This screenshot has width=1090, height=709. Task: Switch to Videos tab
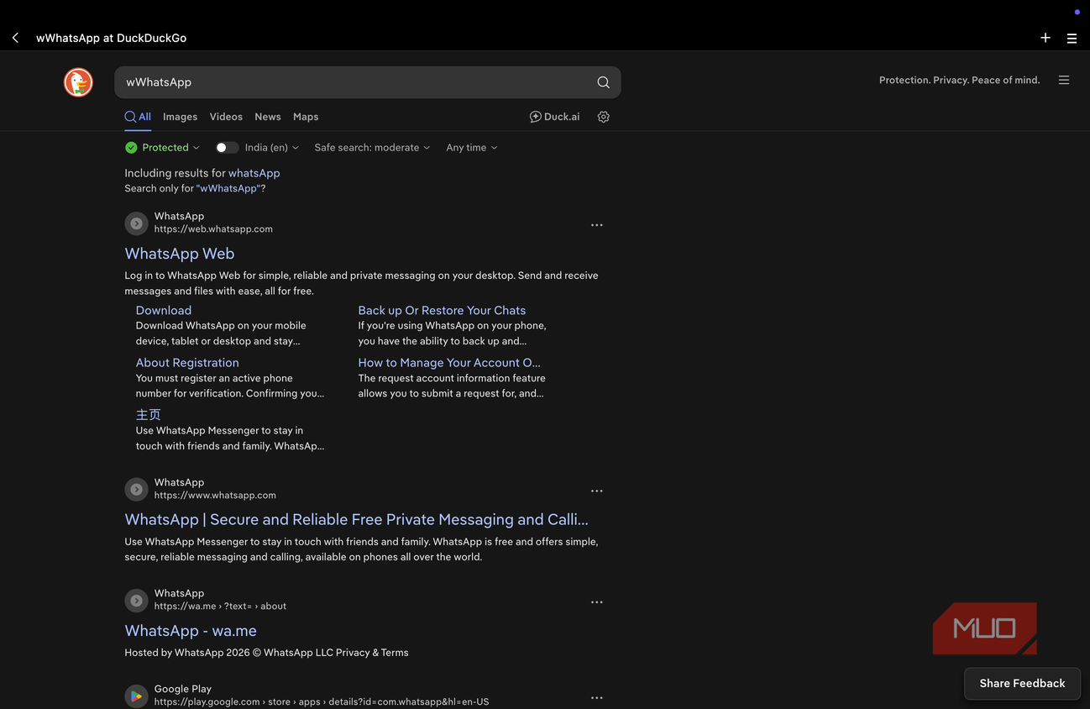(x=226, y=117)
